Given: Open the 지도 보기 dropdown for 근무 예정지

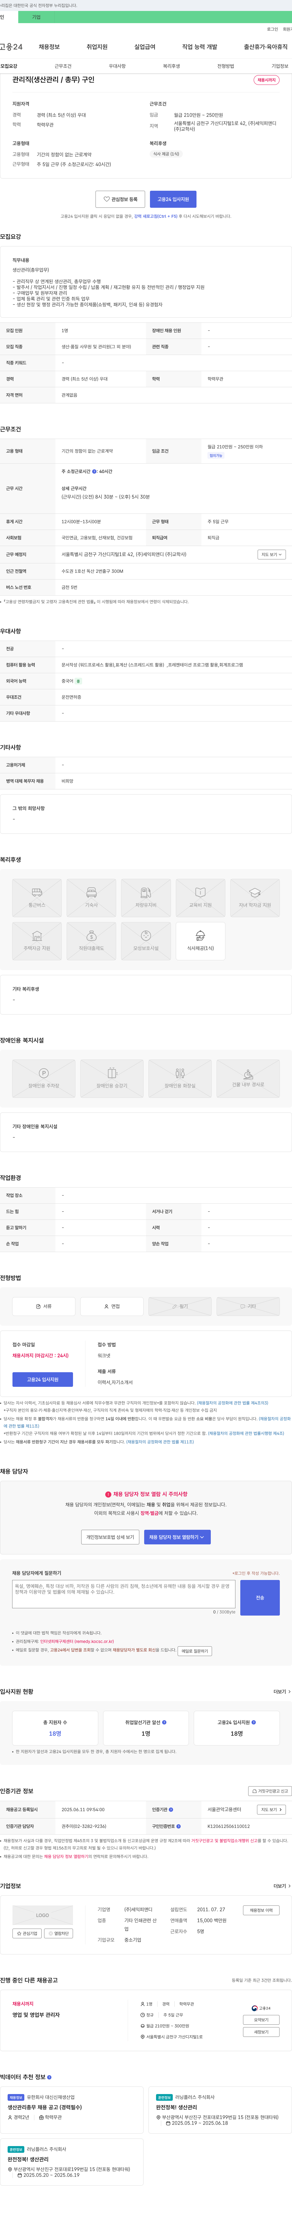Looking at the screenshot, I should 271,554.
